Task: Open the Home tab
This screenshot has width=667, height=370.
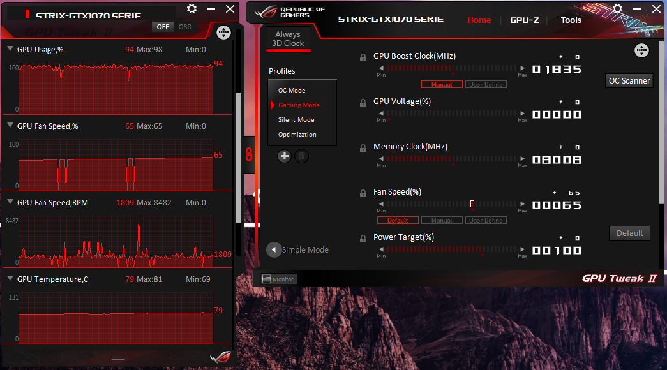Action: [x=479, y=20]
